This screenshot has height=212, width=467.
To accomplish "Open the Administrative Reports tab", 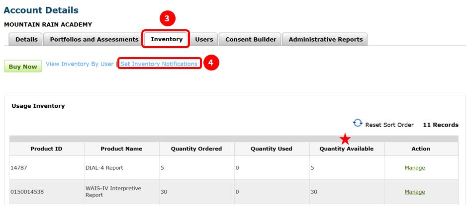I will [x=325, y=40].
